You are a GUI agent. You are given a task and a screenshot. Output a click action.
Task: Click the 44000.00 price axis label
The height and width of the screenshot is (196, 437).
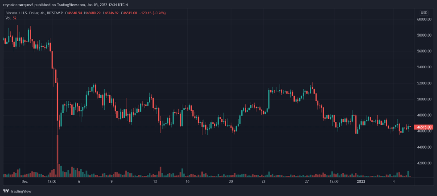(x=424, y=147)
